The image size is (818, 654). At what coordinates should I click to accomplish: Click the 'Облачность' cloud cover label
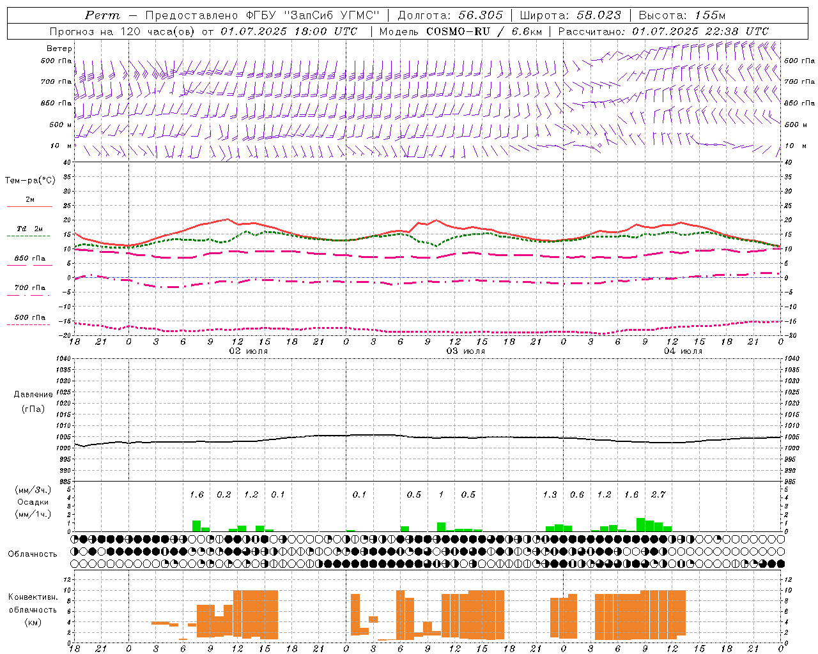33,554
